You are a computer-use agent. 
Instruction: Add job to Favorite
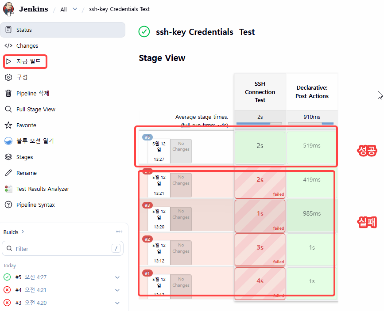(x=63, y=125)
